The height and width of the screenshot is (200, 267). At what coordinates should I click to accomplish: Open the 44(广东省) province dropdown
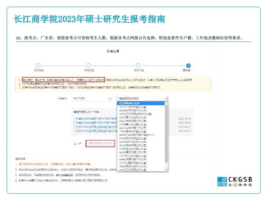tap(92, 99)
